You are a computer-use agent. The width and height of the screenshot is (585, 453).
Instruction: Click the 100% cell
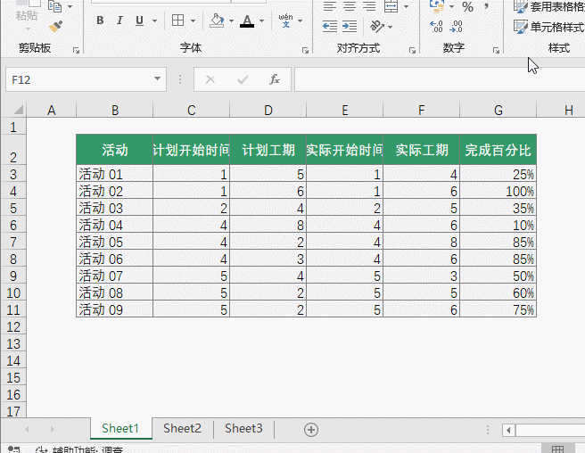pos(498,191)
